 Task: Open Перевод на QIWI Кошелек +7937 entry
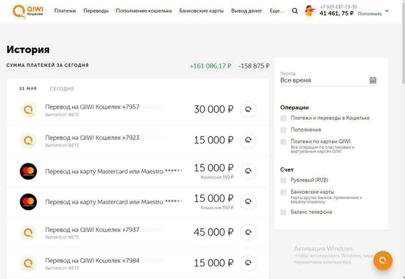coord(93,229)
